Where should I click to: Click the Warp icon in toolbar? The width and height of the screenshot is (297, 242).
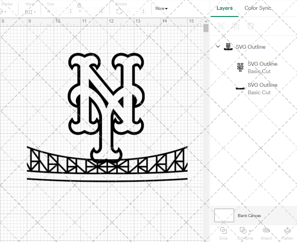[x=29, y=12]
